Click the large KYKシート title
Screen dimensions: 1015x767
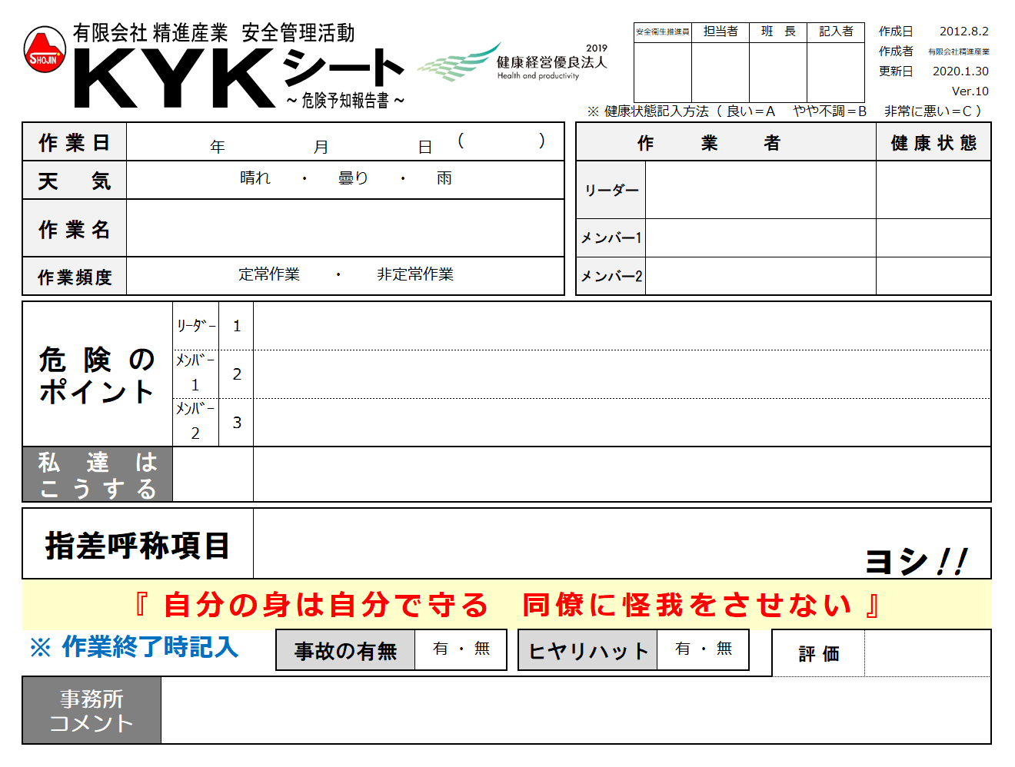[238, 78]
